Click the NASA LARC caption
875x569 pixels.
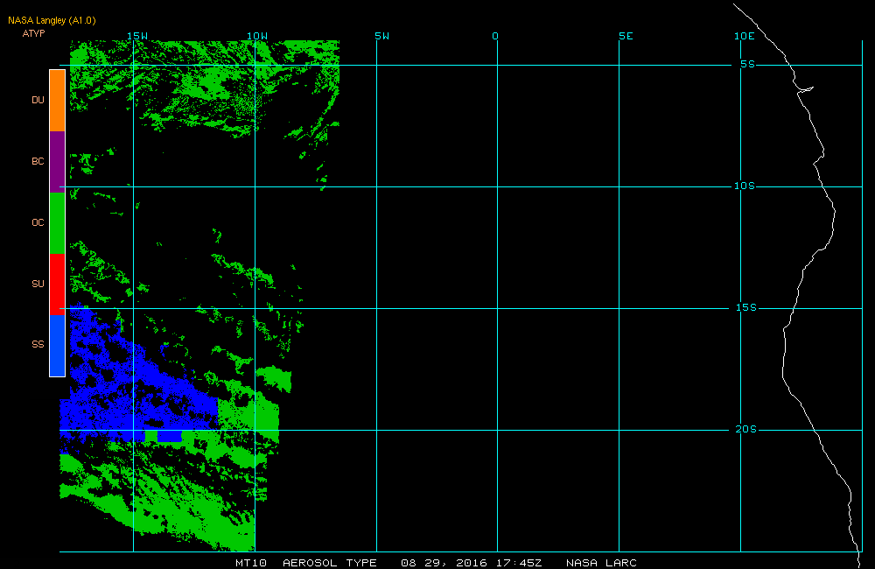pos(602,563)
